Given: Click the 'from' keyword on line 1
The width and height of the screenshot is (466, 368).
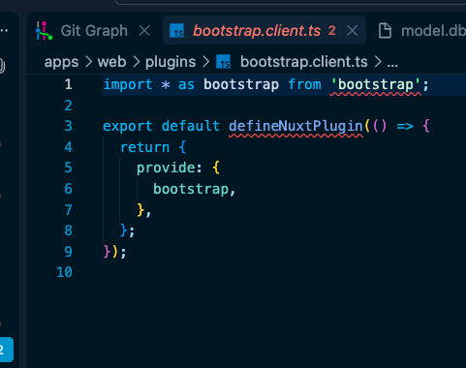Looking at the screenshot, I should [x=304, y=84].
